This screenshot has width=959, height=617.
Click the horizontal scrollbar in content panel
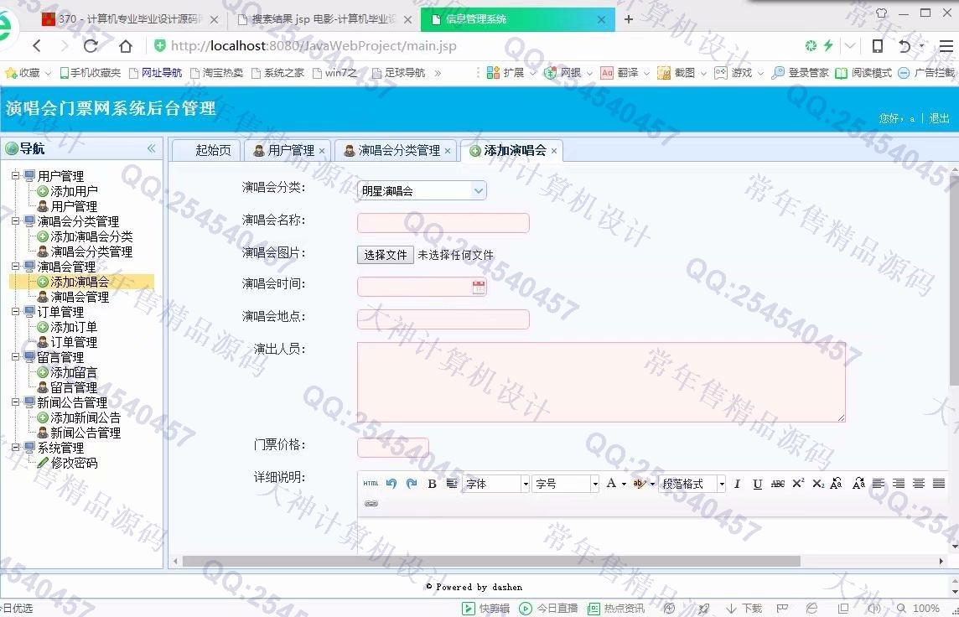pyautogui.click(x=491, y=561)
